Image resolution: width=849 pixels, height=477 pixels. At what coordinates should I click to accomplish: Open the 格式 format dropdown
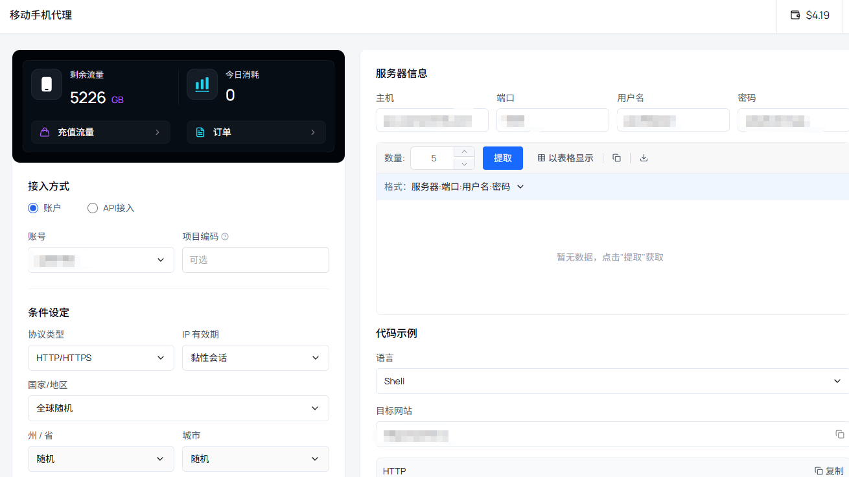pos(467,187)
